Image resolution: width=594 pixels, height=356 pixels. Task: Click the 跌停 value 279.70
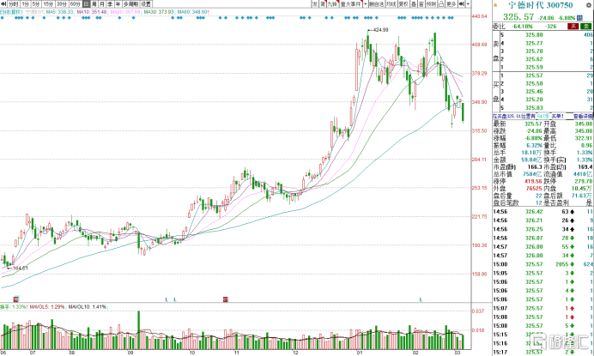[583, 181]
